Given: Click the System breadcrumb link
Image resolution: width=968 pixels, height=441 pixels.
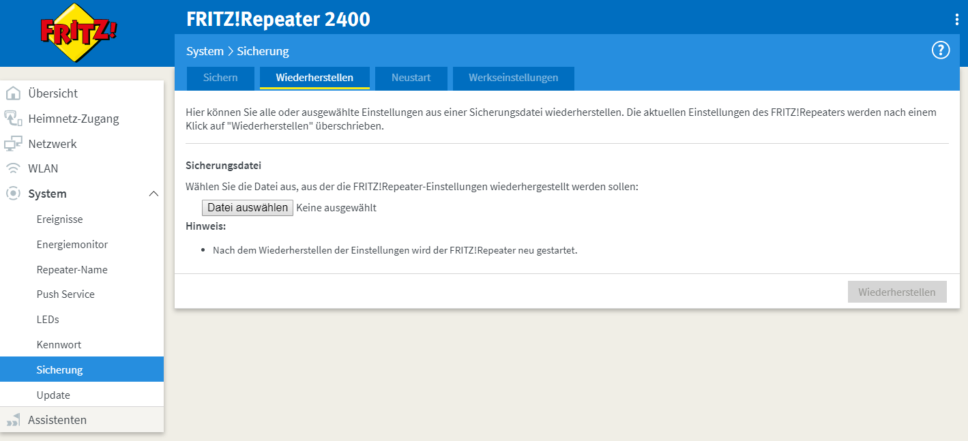Looking at the screenshot, I should point(205,51).
